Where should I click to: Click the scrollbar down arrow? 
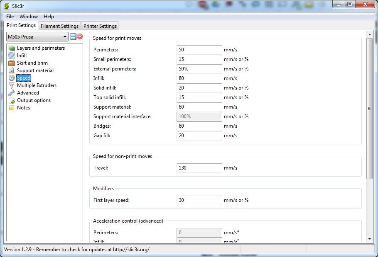[x=370, y=239]
